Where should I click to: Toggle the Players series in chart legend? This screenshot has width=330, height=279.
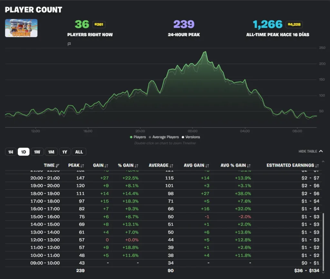pos(138,137)
